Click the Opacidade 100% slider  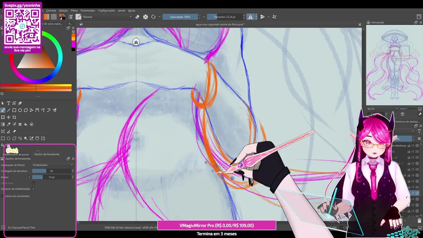(x=180, y=17)
